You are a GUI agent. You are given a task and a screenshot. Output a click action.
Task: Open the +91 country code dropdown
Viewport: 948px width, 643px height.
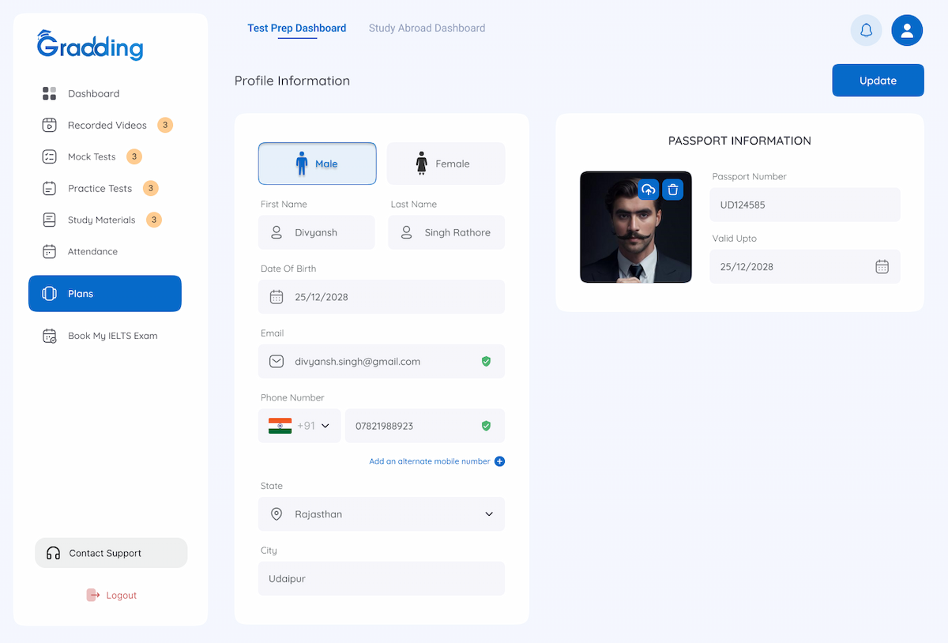pos(299,426)
